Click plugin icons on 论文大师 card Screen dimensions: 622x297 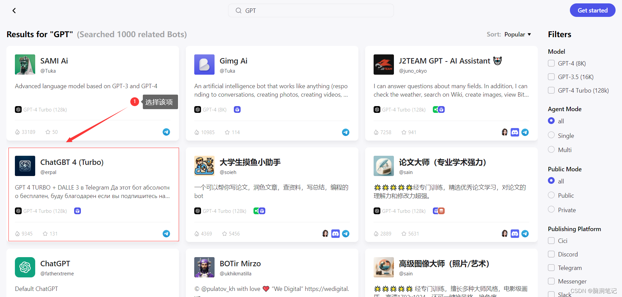pos(439,211)
